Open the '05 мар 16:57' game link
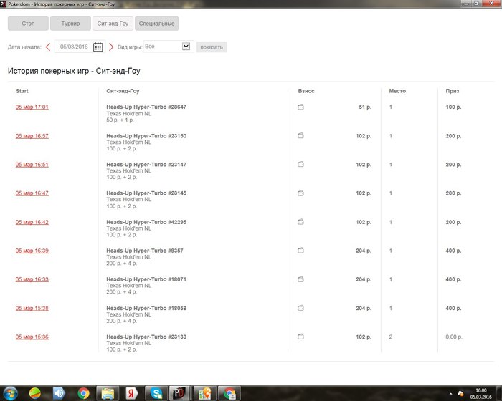This screenshot has width=502, height=401. click(x=32, y=136)
